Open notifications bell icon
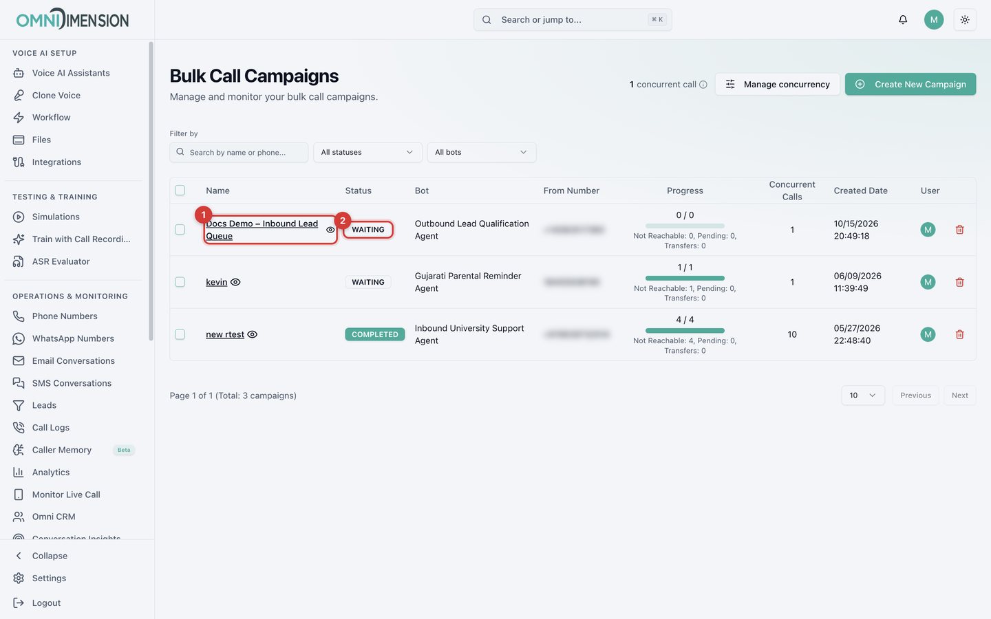The image size is (991, 619). 903,20
